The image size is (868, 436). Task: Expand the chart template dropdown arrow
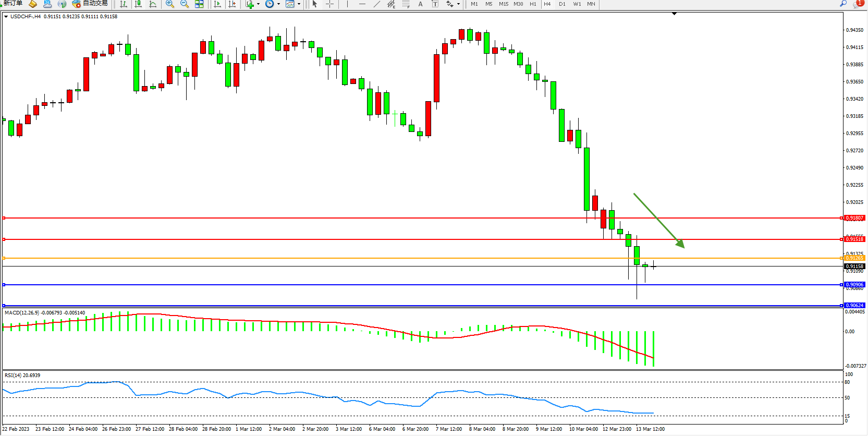299,4
